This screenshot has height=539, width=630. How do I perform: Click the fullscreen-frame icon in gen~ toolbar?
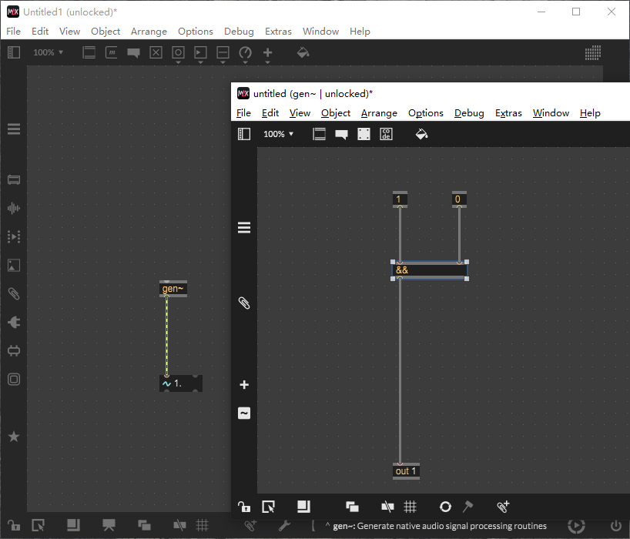(x=364, y=134)
